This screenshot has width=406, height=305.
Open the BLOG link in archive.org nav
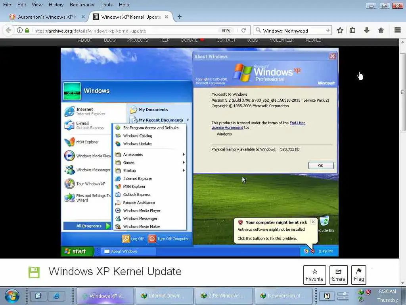[x=109, y=40]
